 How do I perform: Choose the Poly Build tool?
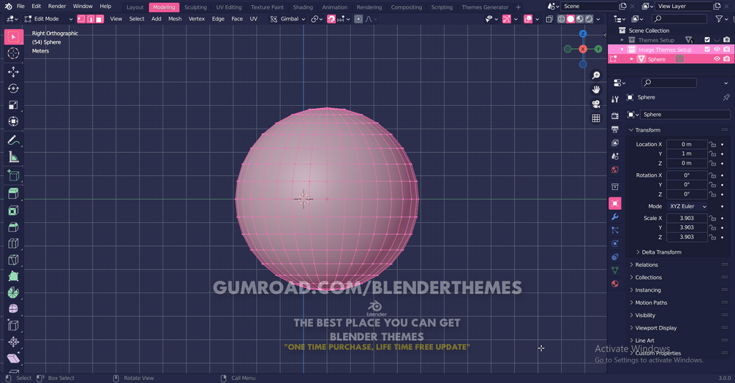14,276
